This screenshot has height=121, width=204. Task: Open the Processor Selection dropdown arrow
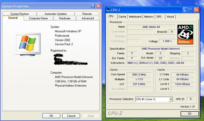click(171, 99)
